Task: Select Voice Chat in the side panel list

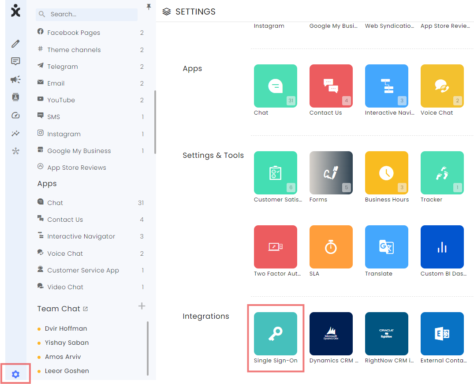Action: tap(90, 253)
